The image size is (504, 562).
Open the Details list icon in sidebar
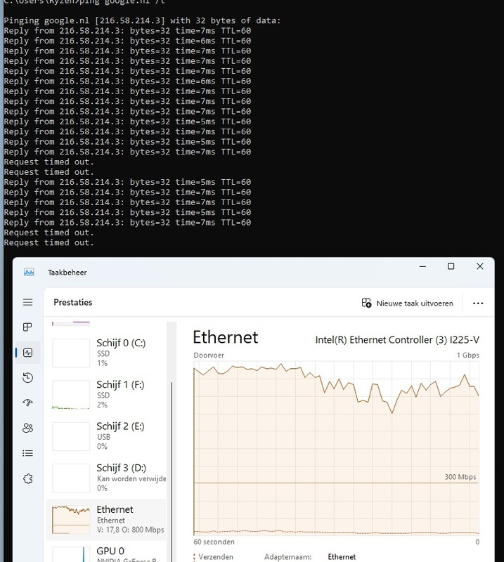27,453
